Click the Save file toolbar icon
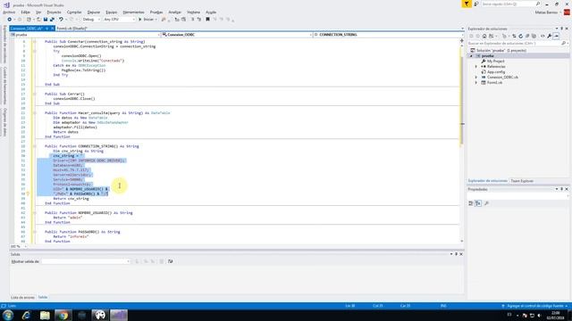This screenshot has height=321, width=572. (46, 20)
